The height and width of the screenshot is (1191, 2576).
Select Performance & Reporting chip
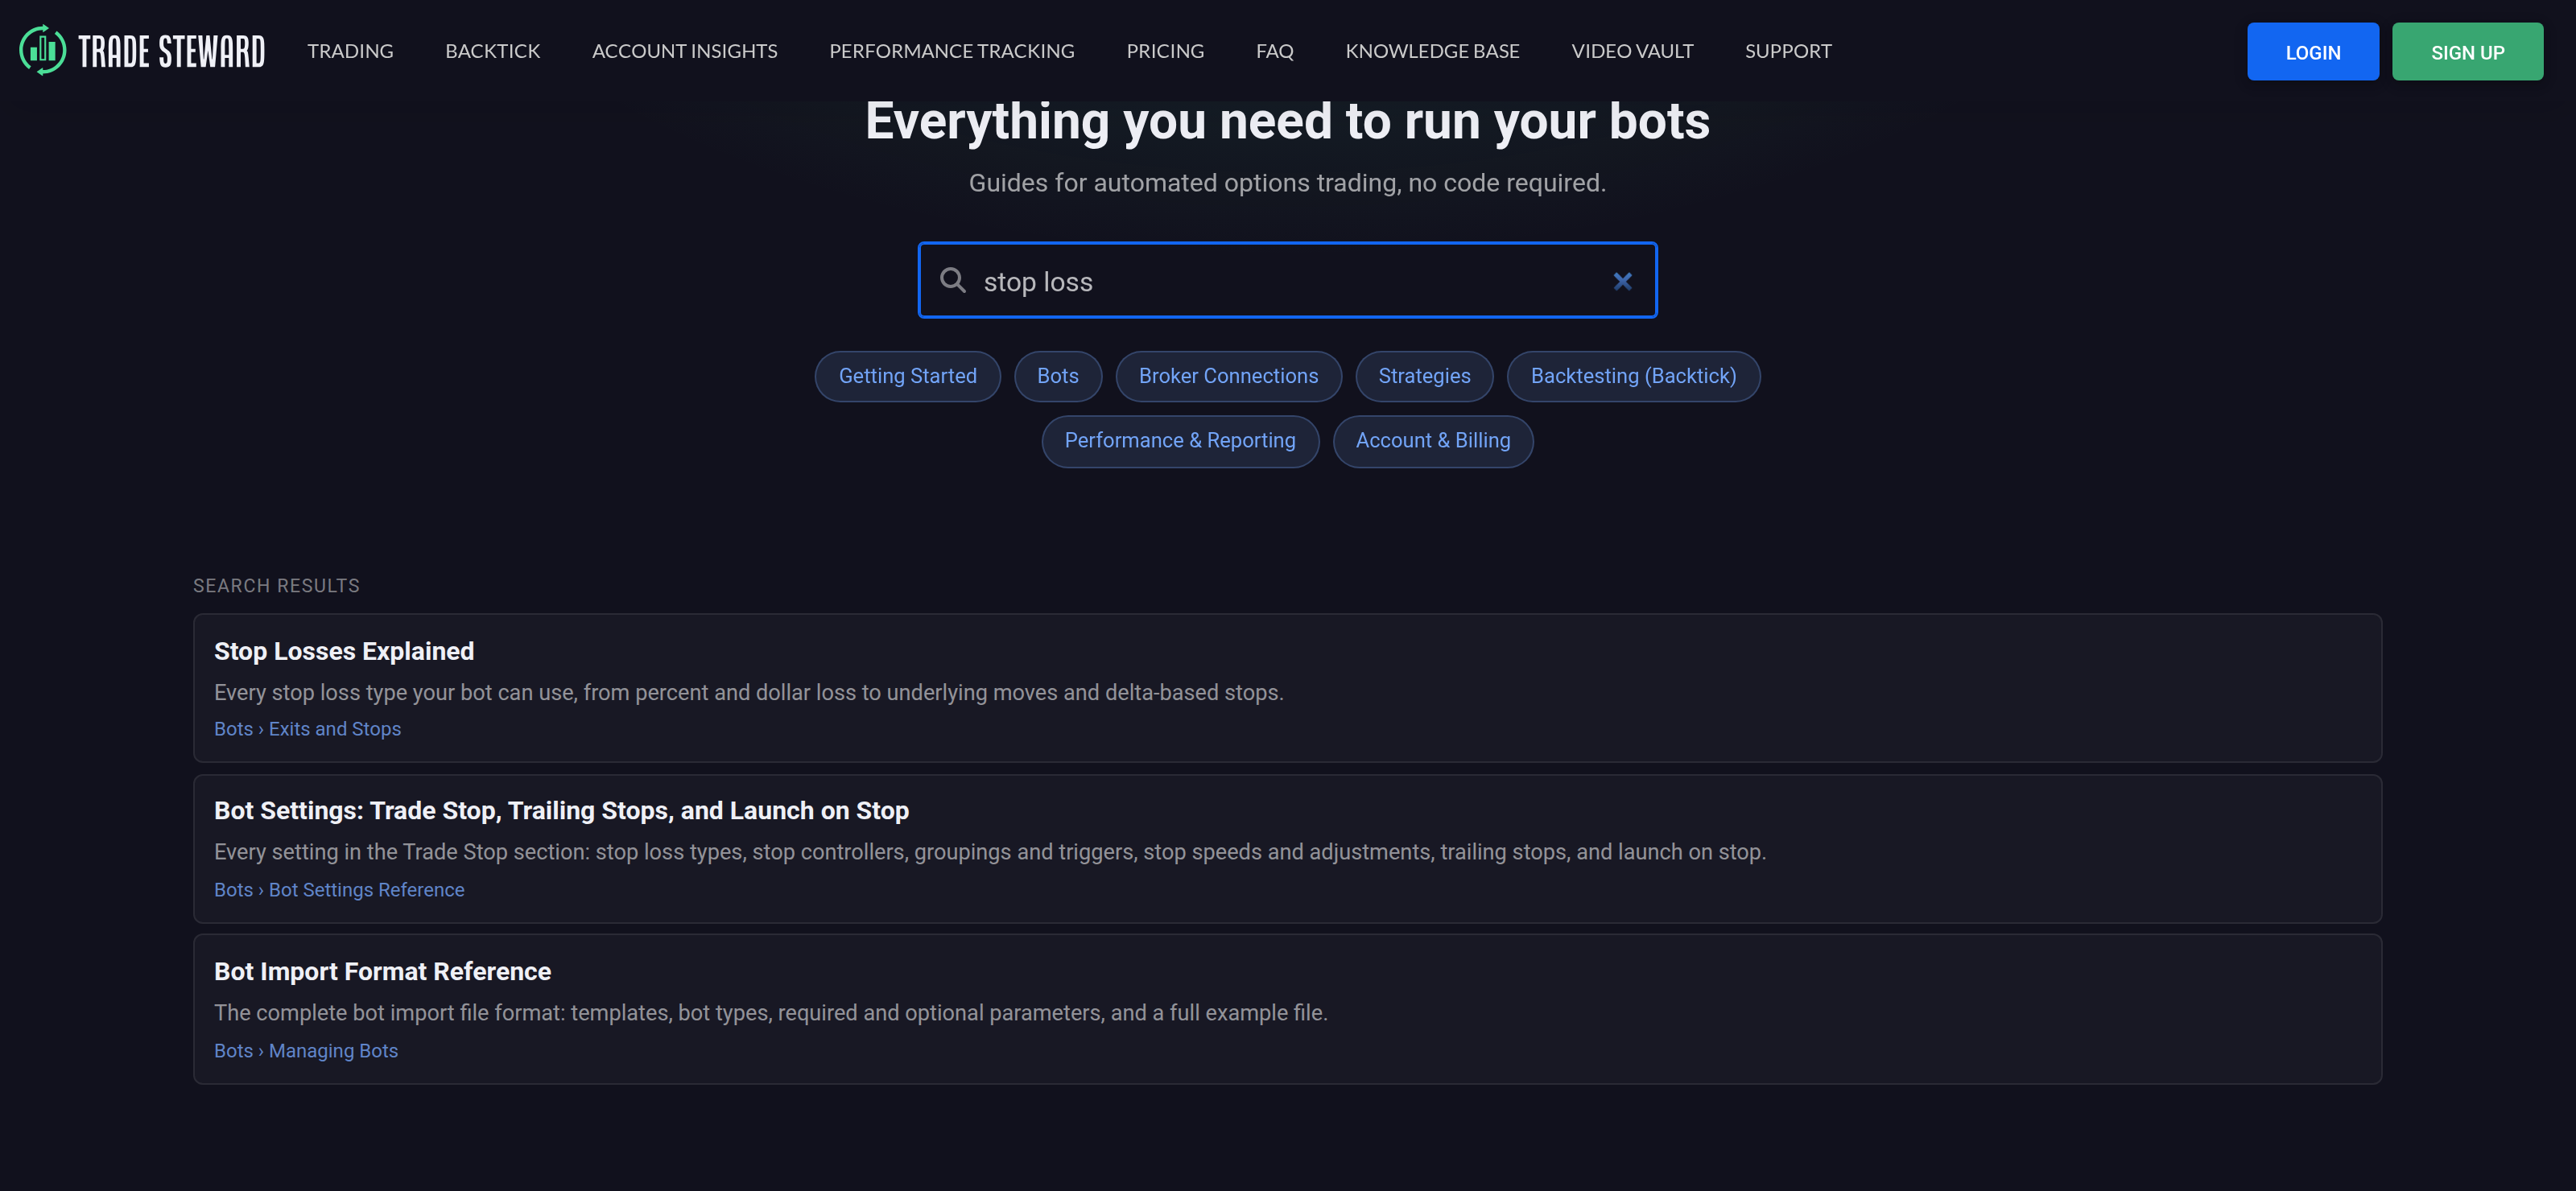(1180, 441)
